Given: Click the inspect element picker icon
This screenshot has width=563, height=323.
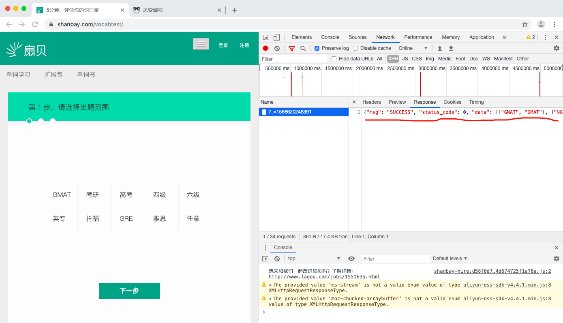Looking at the screenshot, I should pos(266,37).
